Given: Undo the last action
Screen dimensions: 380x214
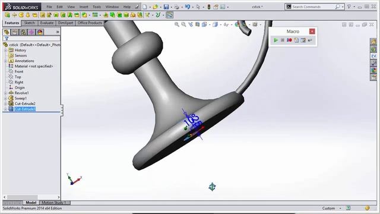Looking at the screenshot, I should point(188,7).
